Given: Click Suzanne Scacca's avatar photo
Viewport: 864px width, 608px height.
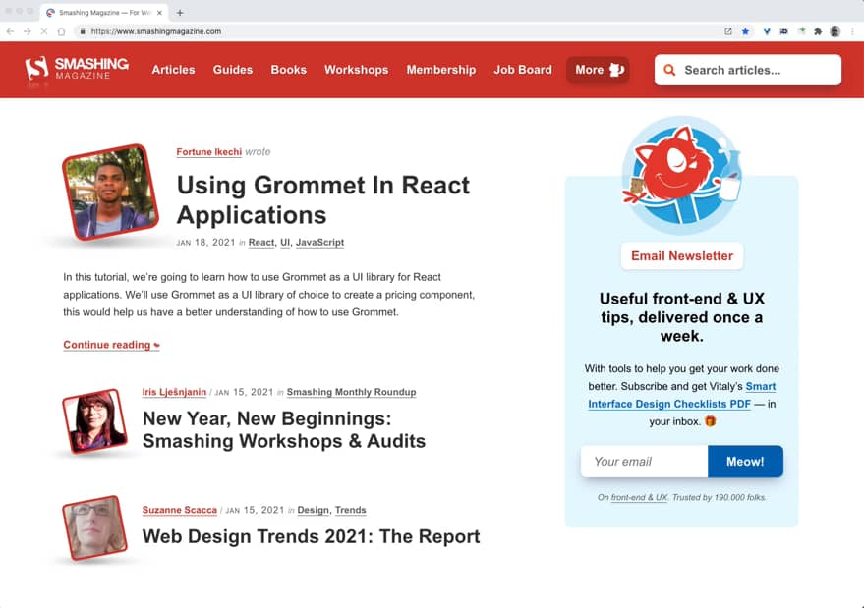Looking at the screenshot, I should (x=94, y=527).
